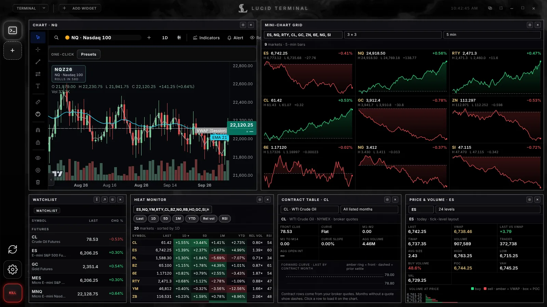Create an Alert from chart toolbar
The image size is (547, 307).
235,38
